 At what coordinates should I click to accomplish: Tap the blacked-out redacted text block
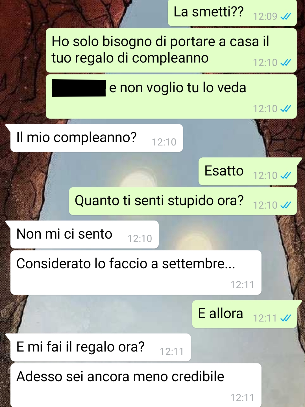[79, 88]
